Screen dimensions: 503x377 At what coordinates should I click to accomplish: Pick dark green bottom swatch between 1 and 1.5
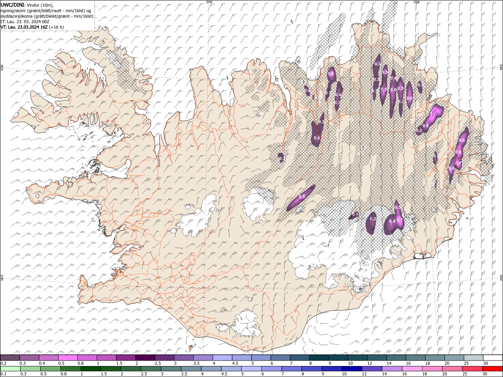(90, 369)
